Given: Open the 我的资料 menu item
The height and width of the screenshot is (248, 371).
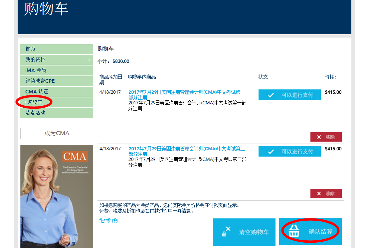Looking at the screenshot, I should tap(57, 60).
